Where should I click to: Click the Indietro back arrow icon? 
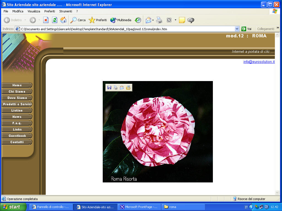[x=7, y=20]
